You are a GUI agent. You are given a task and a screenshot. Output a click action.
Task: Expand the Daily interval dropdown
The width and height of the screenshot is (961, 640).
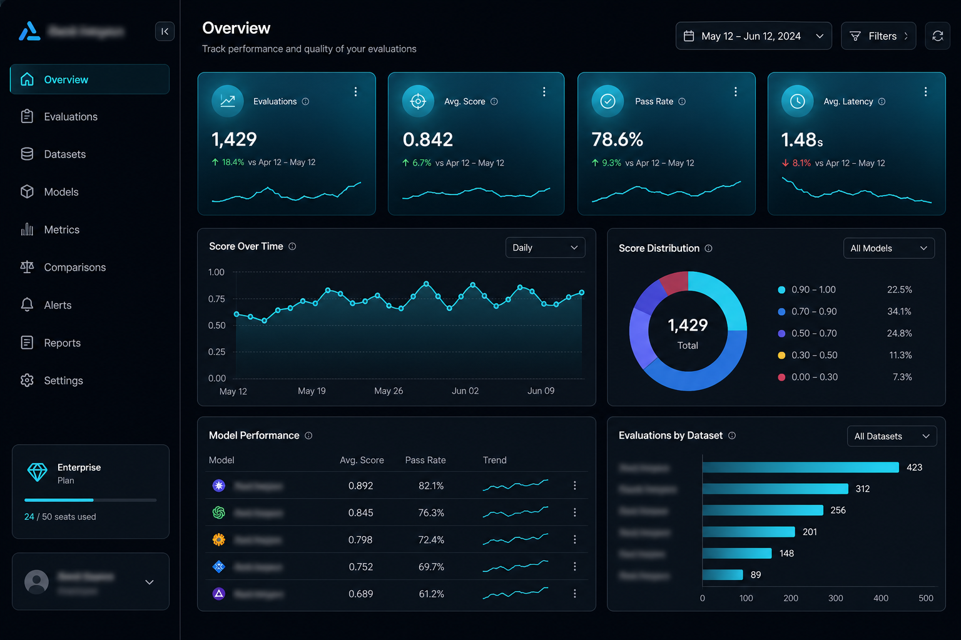545,247
